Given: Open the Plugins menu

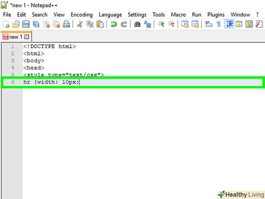Looking at the screenshot, I should click(x=216, y=15).
